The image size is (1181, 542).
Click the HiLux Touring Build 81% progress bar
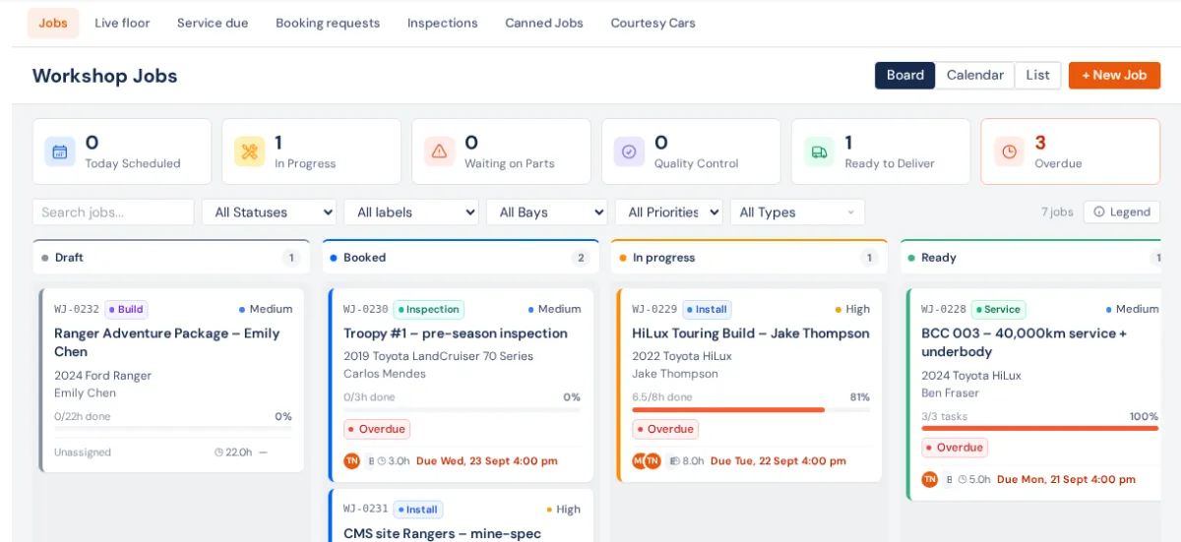click(751, 409)
